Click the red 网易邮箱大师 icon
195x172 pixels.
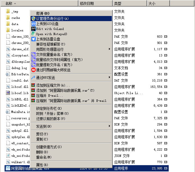coord(33,70)
